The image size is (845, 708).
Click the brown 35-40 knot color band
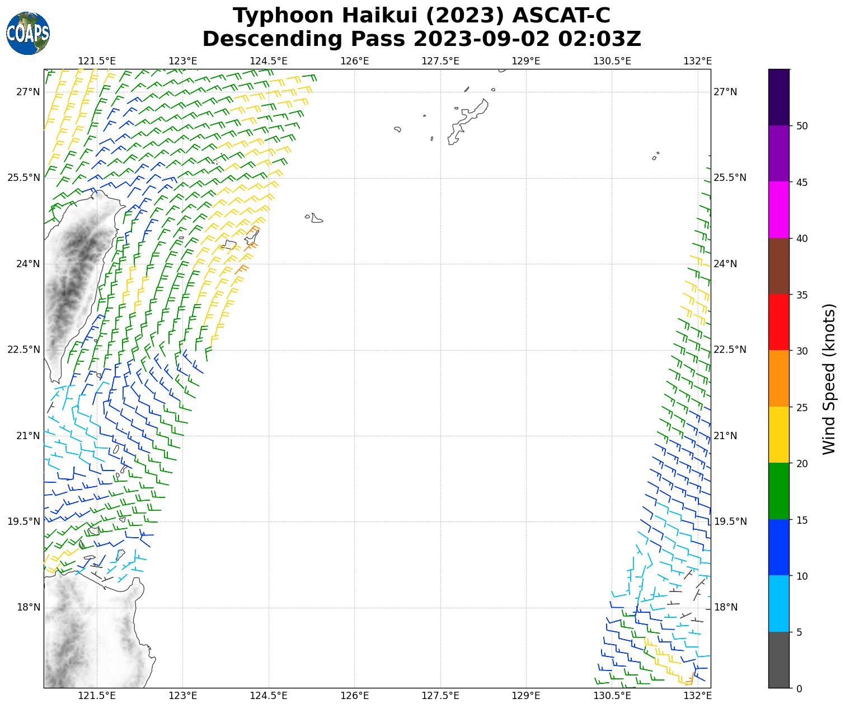pos(778,266)
